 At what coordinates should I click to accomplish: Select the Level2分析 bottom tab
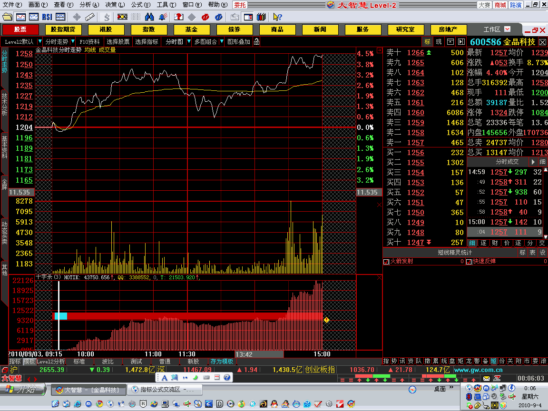[x=51, y=362]
